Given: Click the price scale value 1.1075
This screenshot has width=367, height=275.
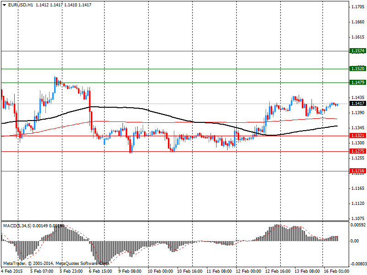Looking at the screenshot, I should click(358, 219).
